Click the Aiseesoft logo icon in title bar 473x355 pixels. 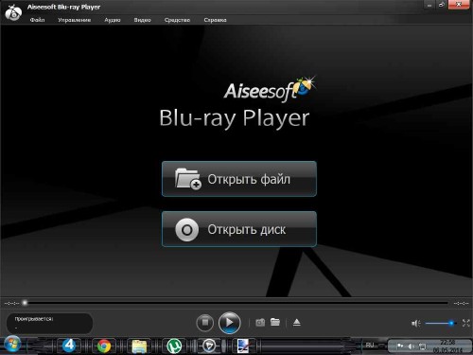(13, 11)
